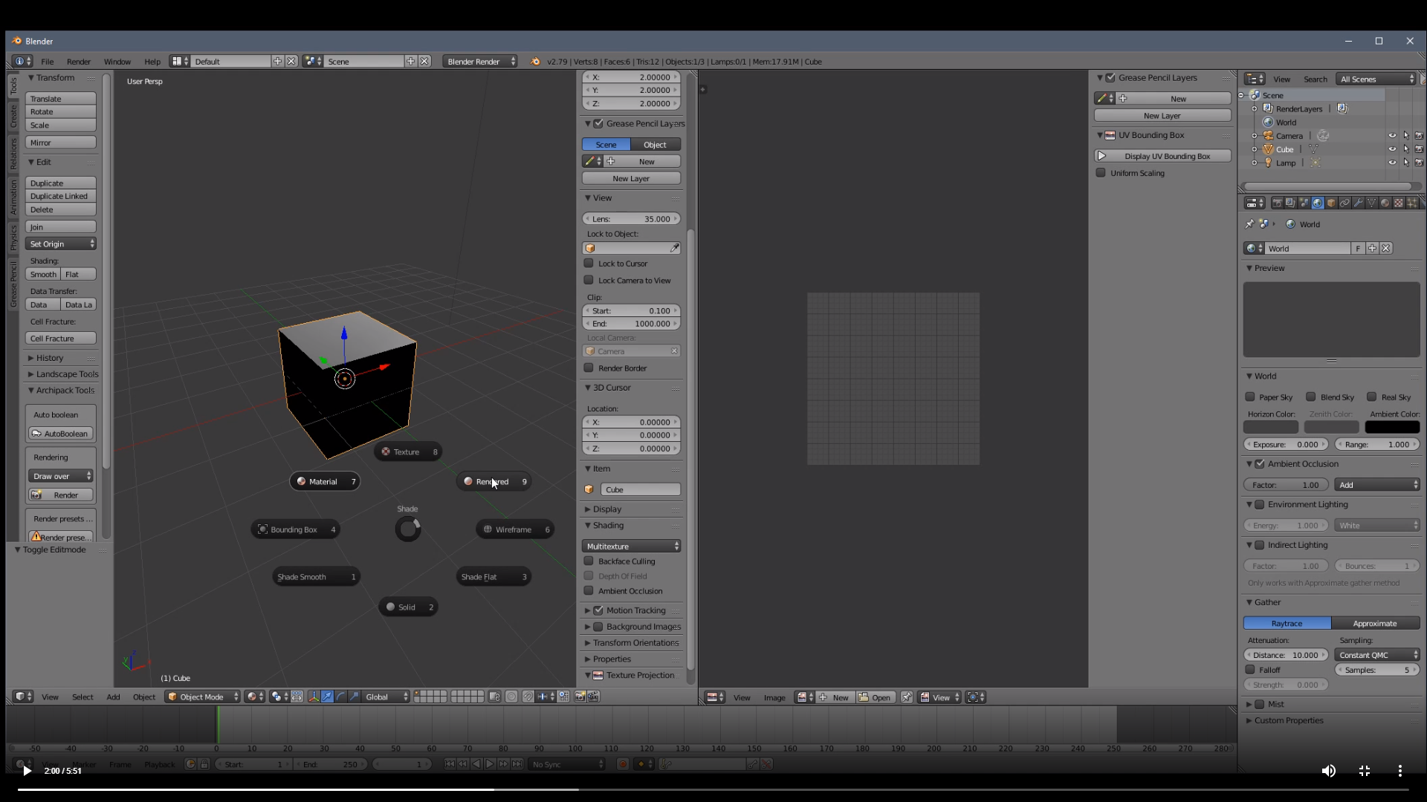Open the Material sphere properties tab
This screenshot has height=802, width=1427.
click(x=1385, y=203)
